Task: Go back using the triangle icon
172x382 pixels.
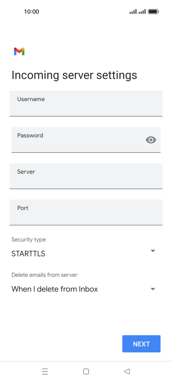Action: (127, 371)
